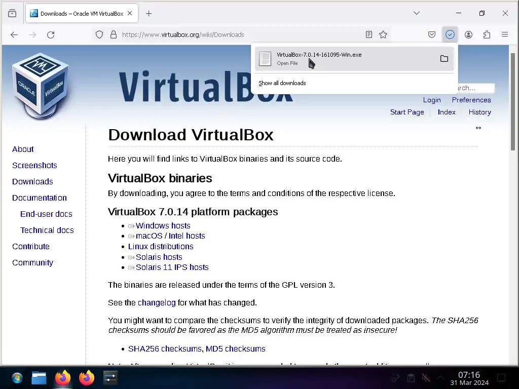Open the taskbar start menu orb

pos(17,378)
